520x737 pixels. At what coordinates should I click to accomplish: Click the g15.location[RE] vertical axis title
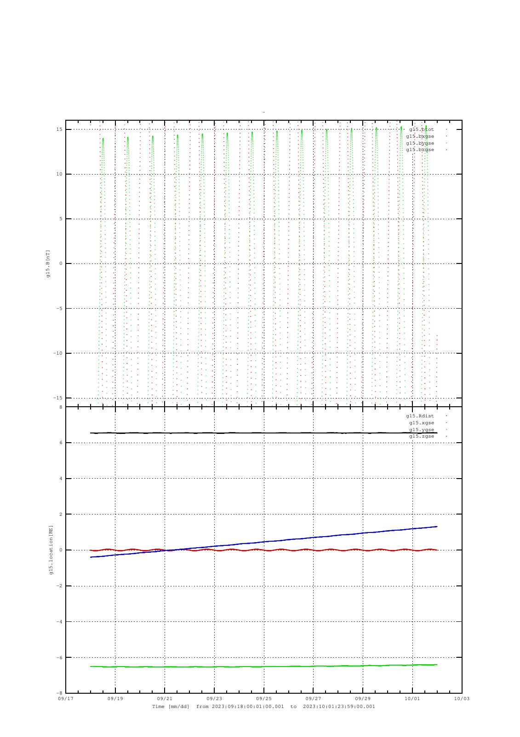point(51,550)
